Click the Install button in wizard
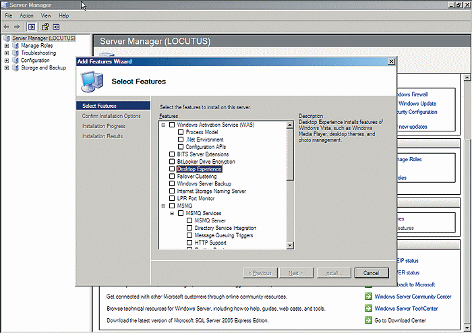 pos(334,273)
